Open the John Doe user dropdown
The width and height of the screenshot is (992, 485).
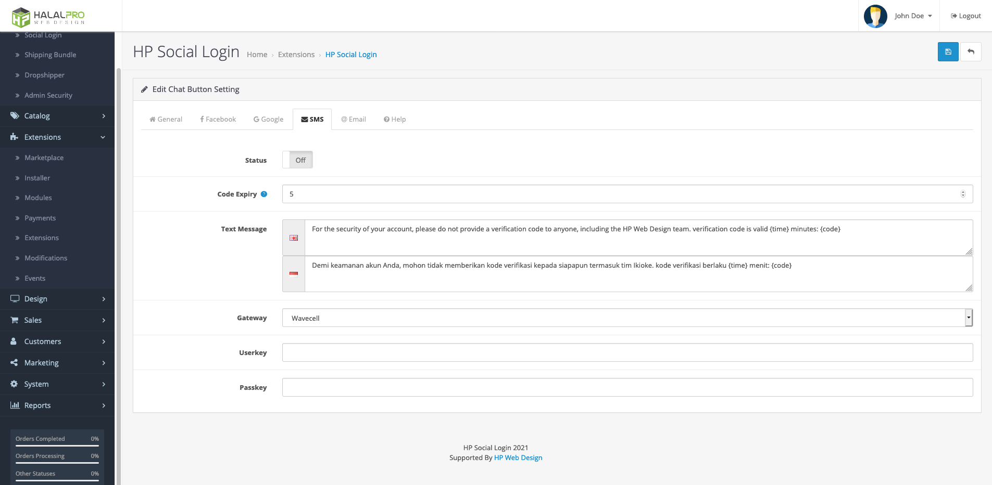913,16
